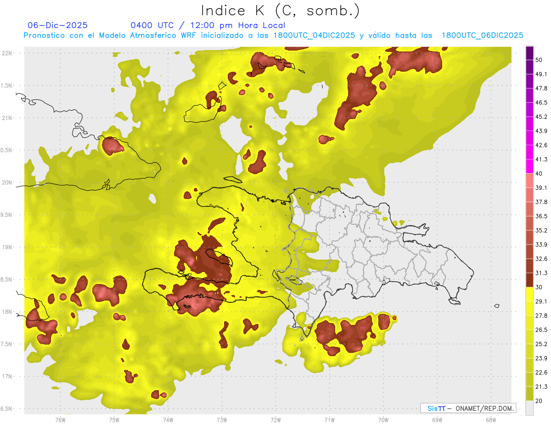This screenshot has width=551, height=426.
Task: Click the '75W' longitude label
Action: [114, 420]
